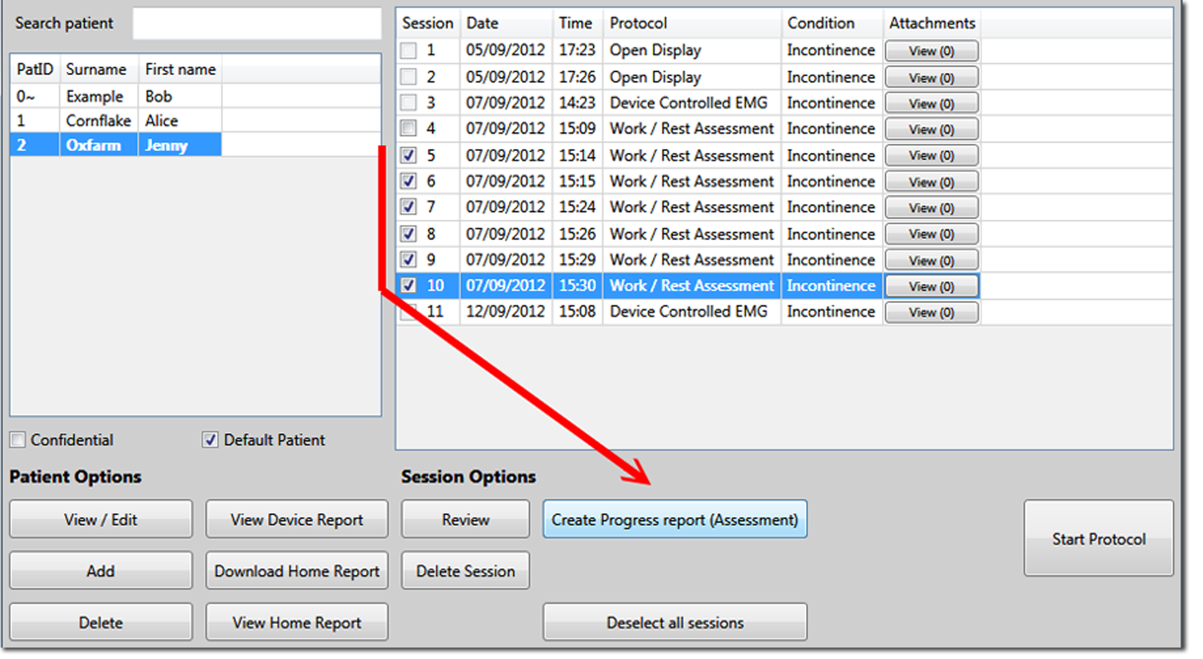Check the session 1 checkbox
Viewport: 1203px width, 659px height.
(409, 50)
